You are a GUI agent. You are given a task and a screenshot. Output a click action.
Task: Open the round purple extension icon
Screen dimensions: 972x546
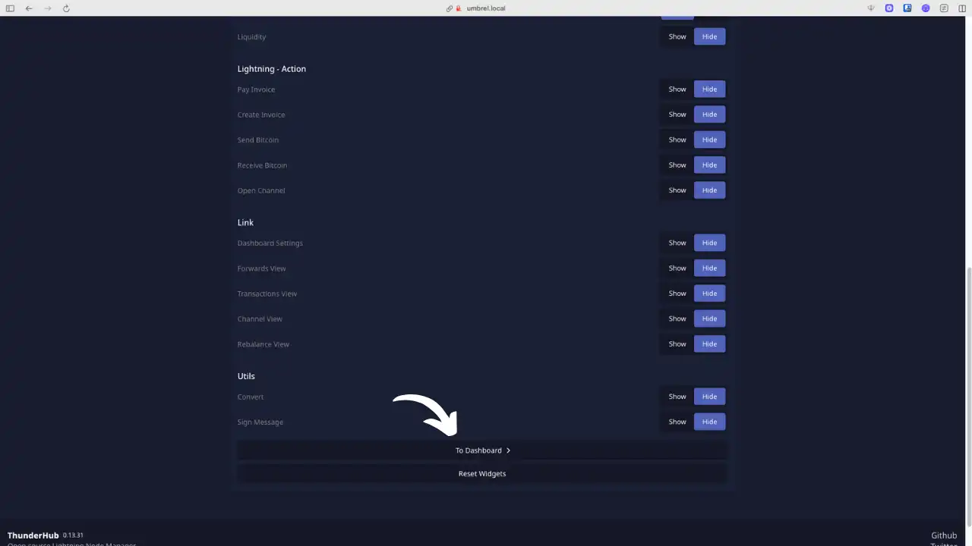click(926, 8)
